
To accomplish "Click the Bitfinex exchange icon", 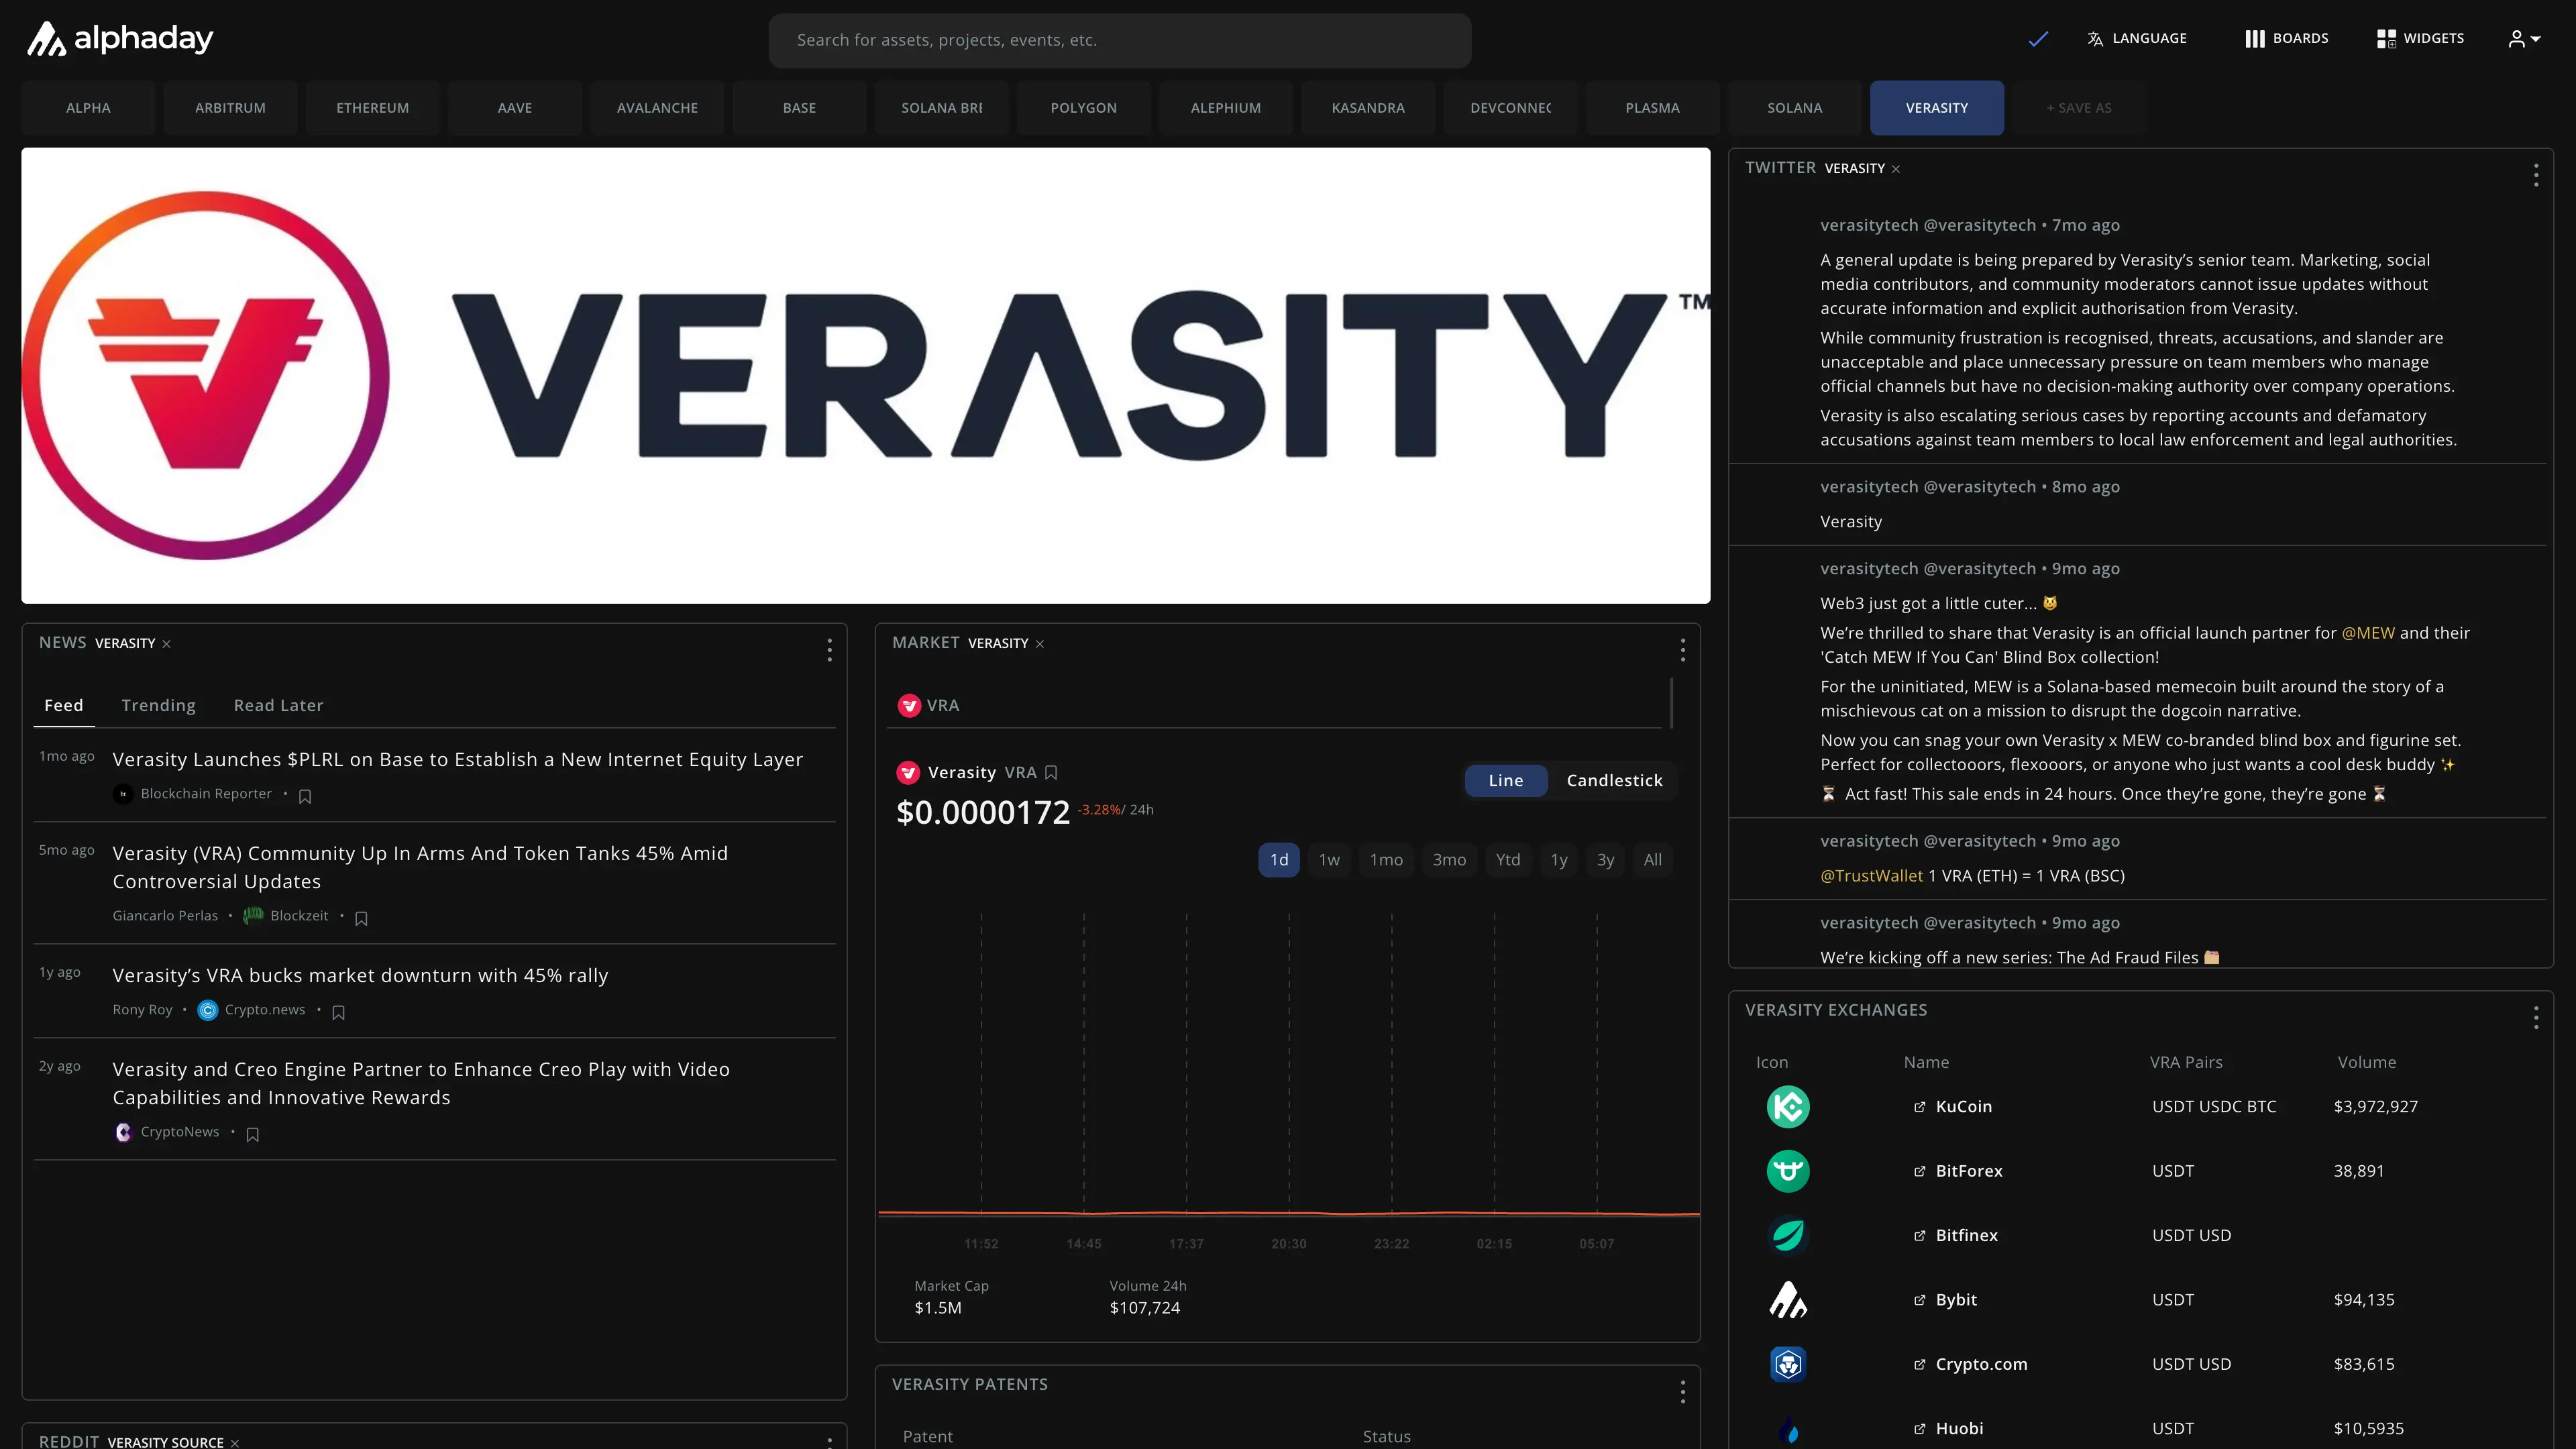I will click(x=1788, y=1236).
